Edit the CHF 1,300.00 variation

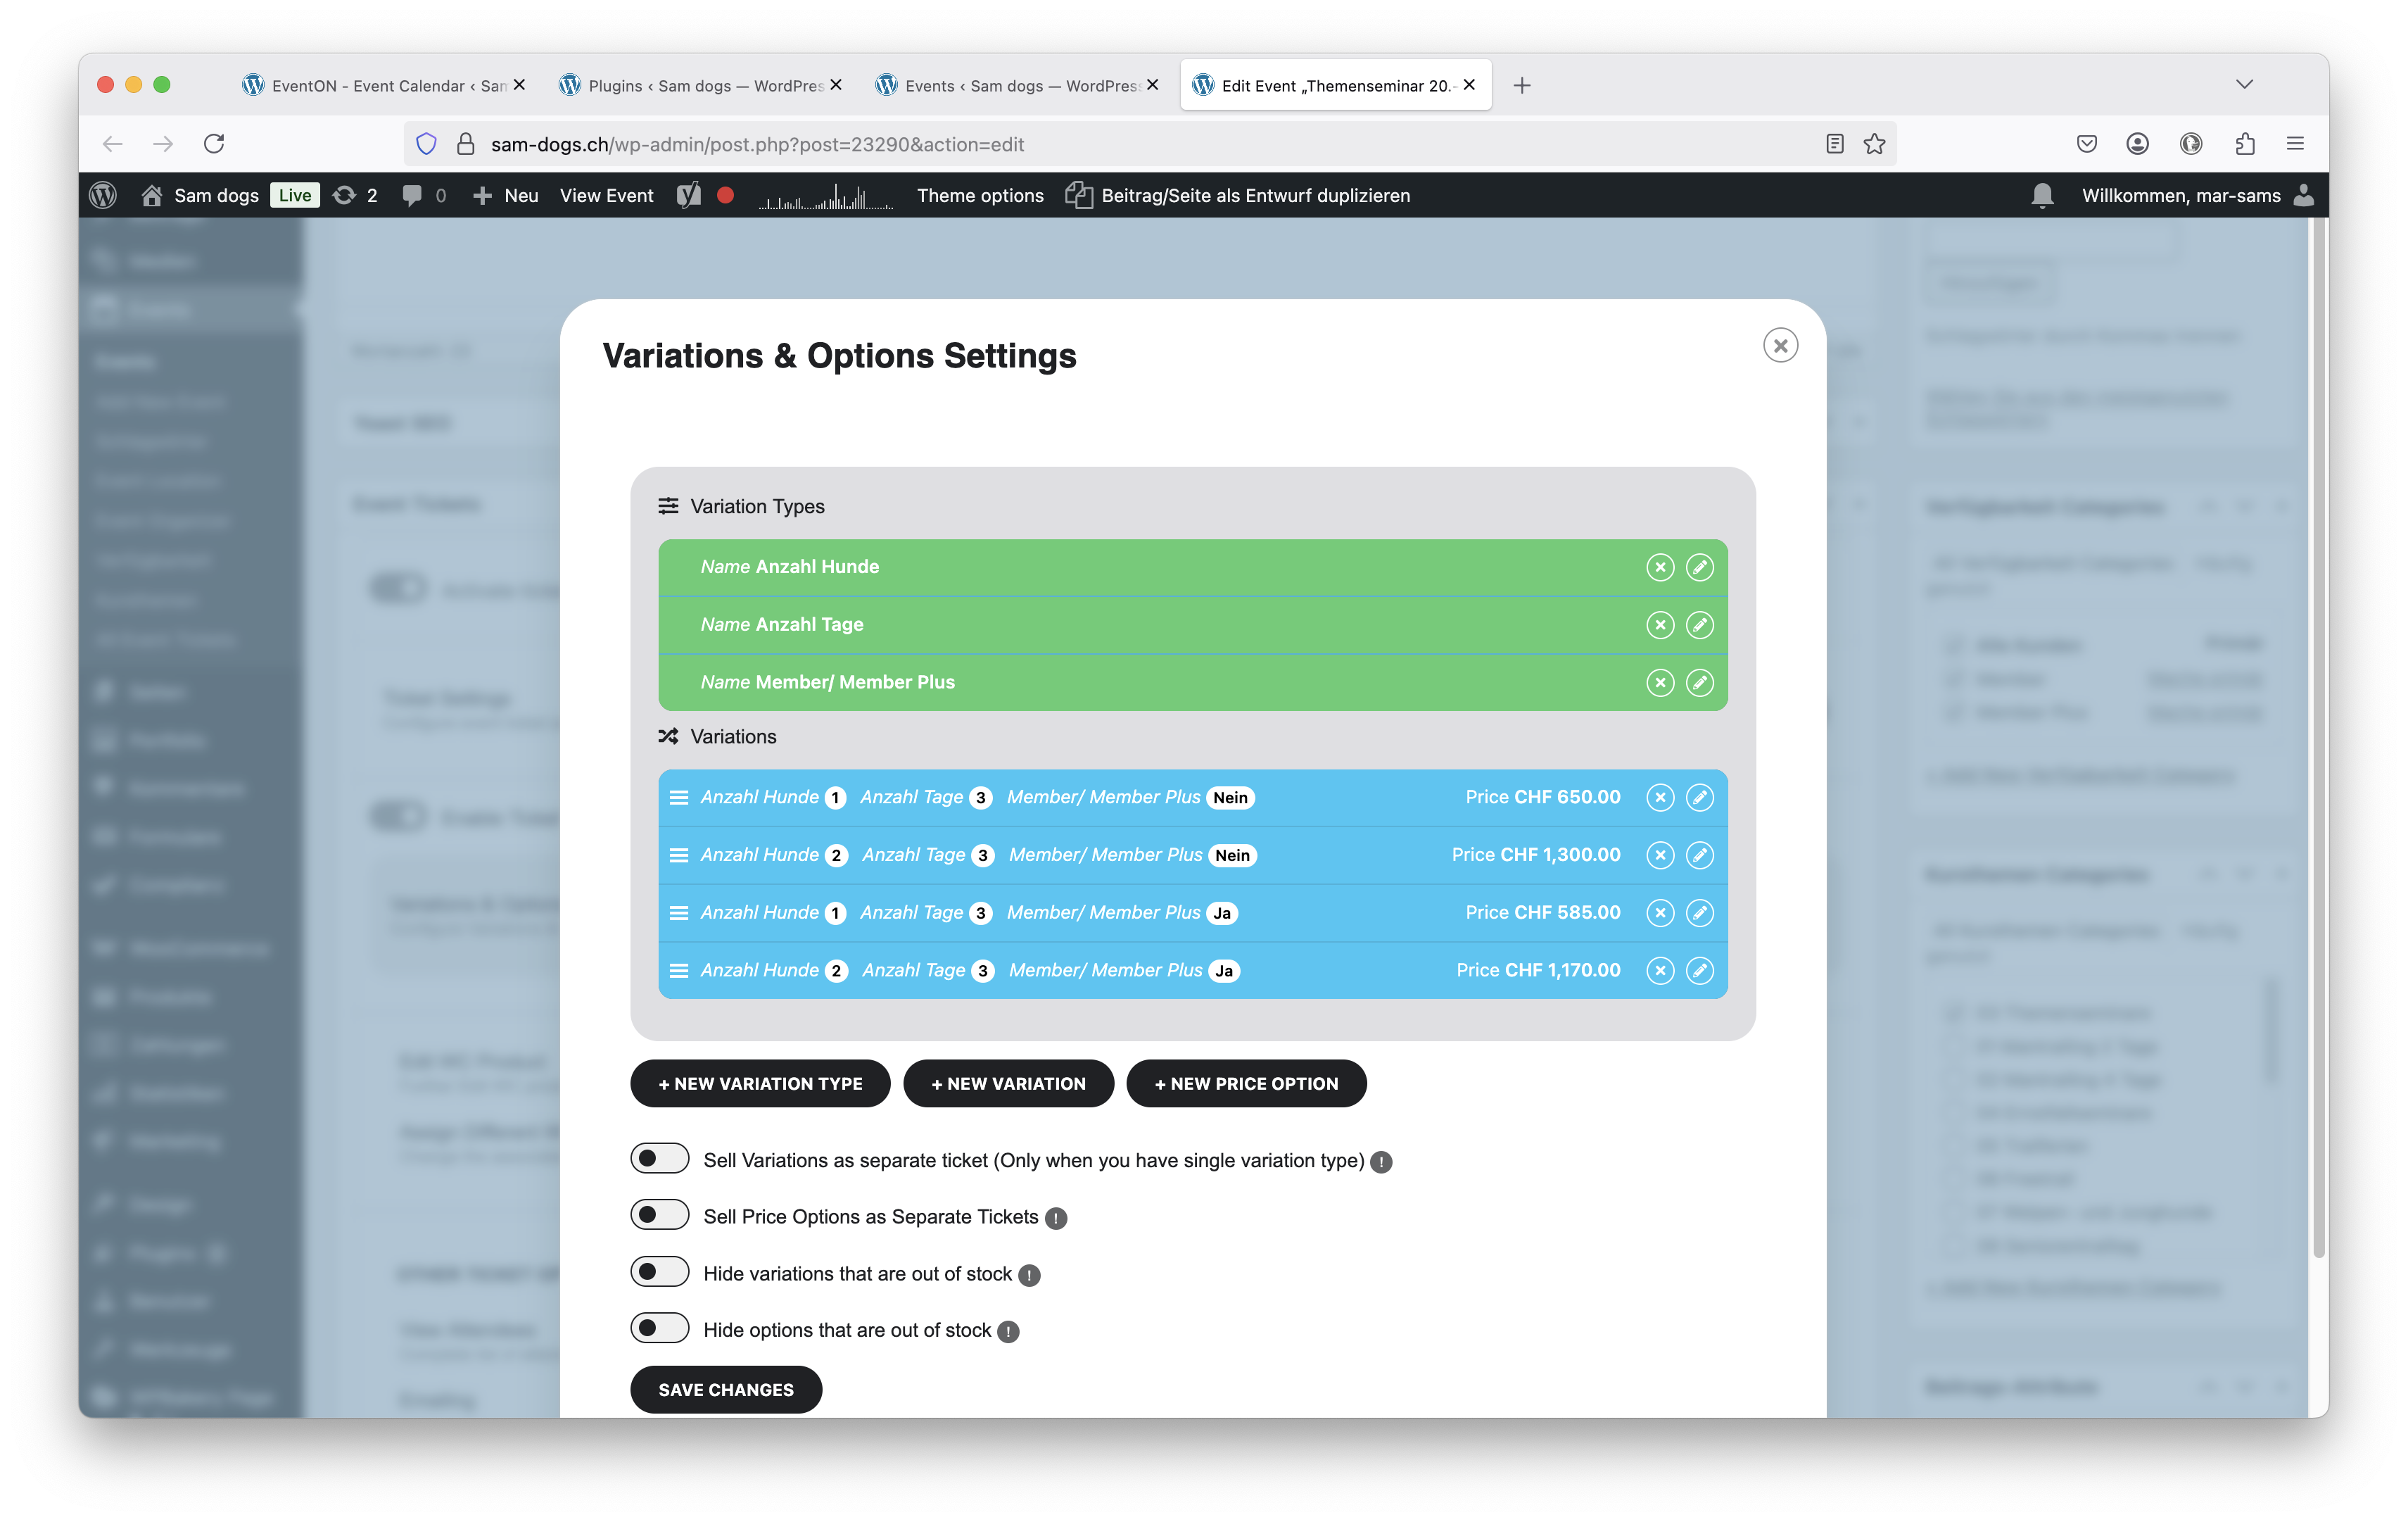pyautogui.click(x=1699, y=855)
